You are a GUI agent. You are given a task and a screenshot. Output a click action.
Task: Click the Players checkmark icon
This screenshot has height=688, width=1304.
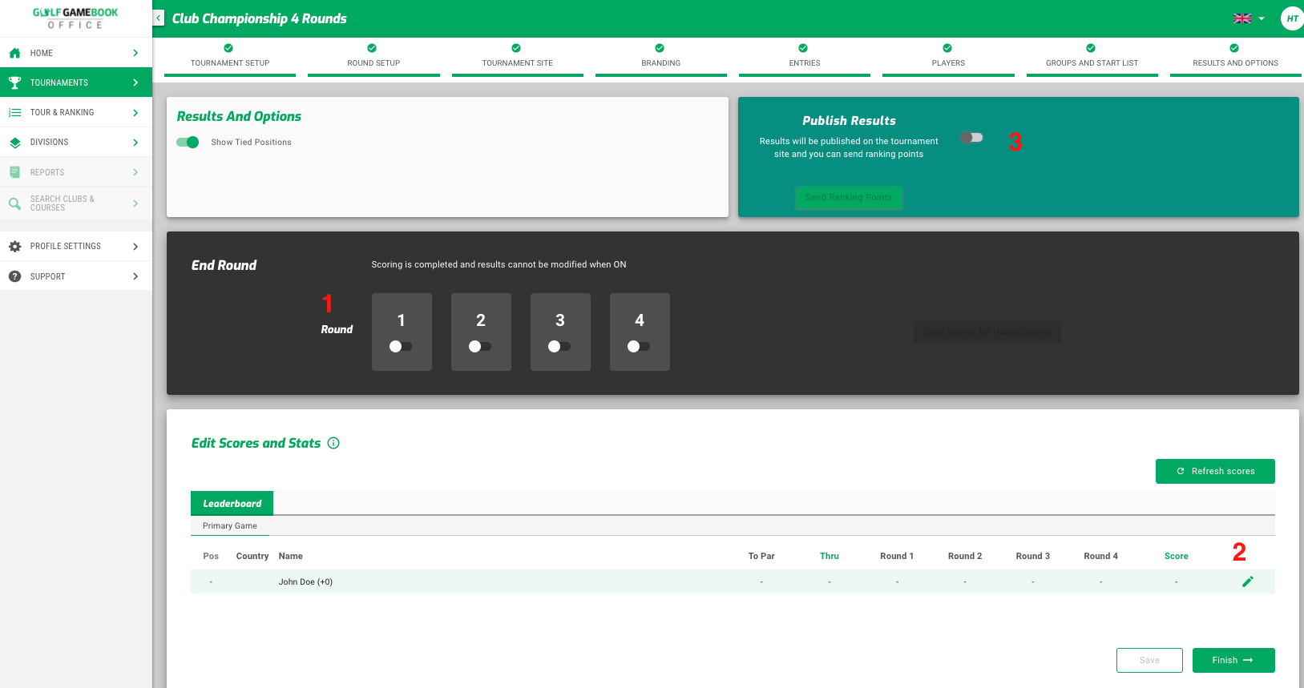pyautogui.click(x=947, y=48)
